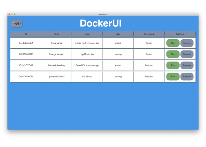
Task: Click status 'Up 14 minutes'
Action: pyautogui.click(x=87, y=54)
